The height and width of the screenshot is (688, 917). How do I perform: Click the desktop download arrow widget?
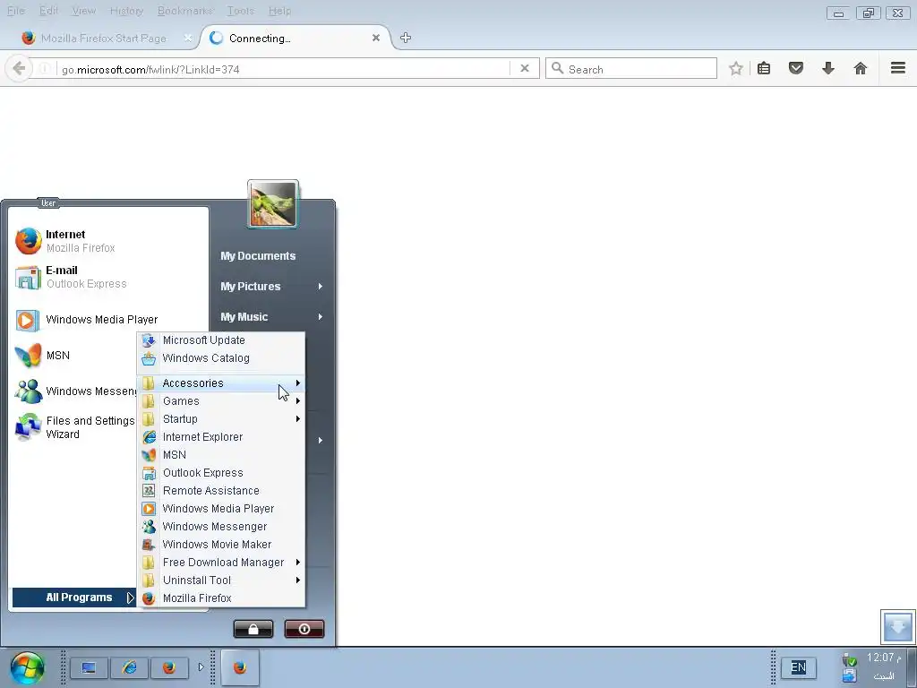(897, 626)
